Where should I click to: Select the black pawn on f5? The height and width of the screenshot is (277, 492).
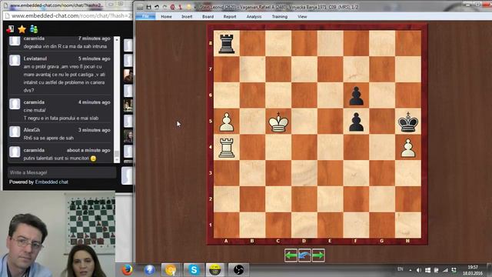(356, 122)
